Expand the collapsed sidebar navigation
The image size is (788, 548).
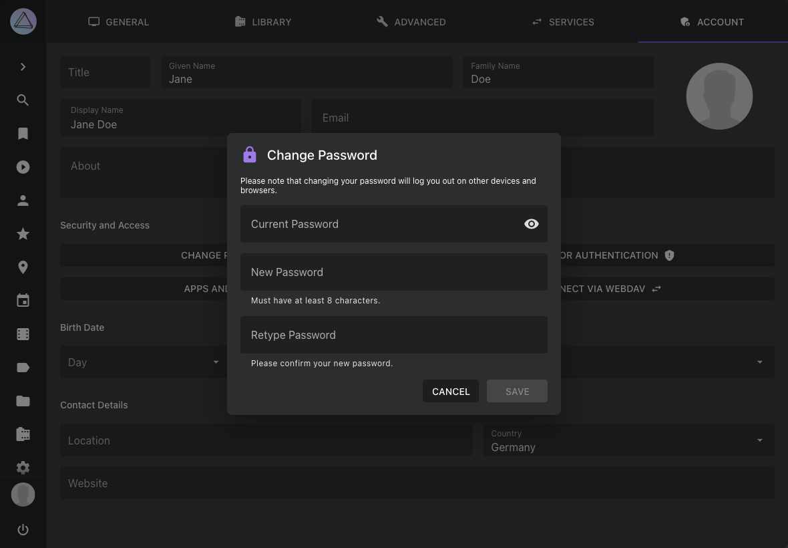pyautogui.click(x=23, y=67)
